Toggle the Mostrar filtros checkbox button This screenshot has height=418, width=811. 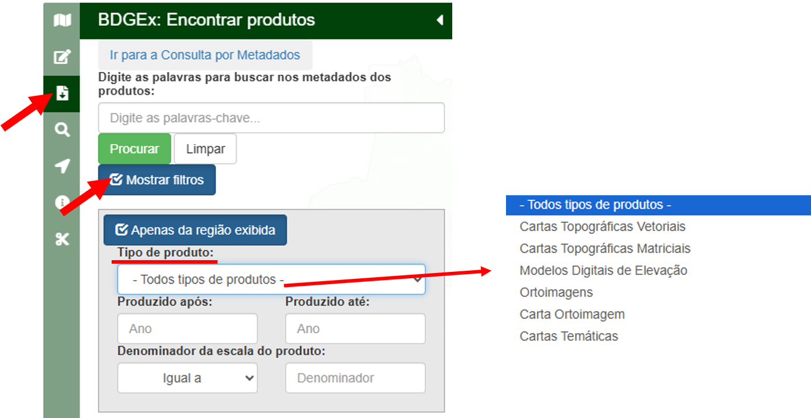[157, 180]
